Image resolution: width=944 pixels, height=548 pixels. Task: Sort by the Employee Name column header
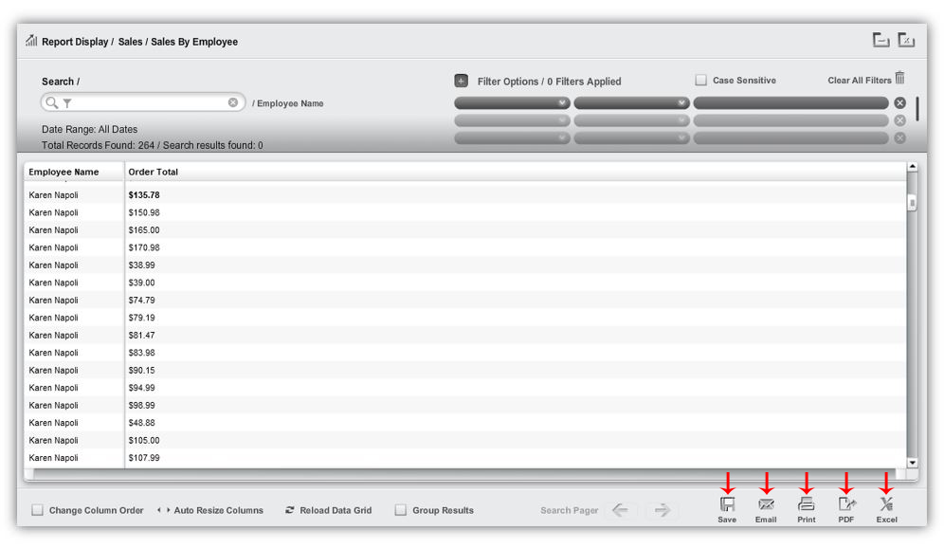64,172
